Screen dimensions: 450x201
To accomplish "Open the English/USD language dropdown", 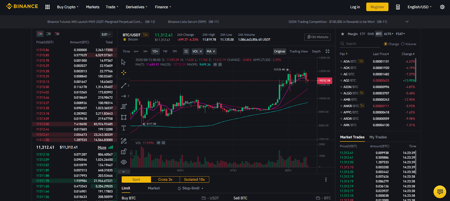I will pyautogui.click(x=419, y=7).
